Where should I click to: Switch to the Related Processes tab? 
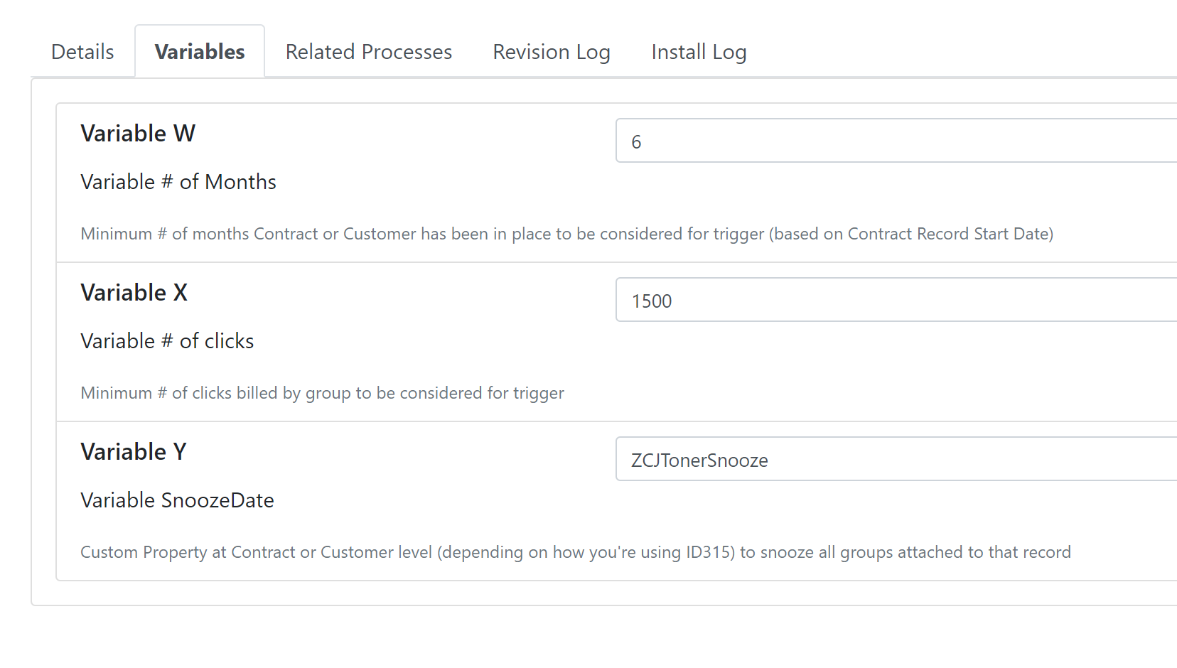(x=368, y=52)
